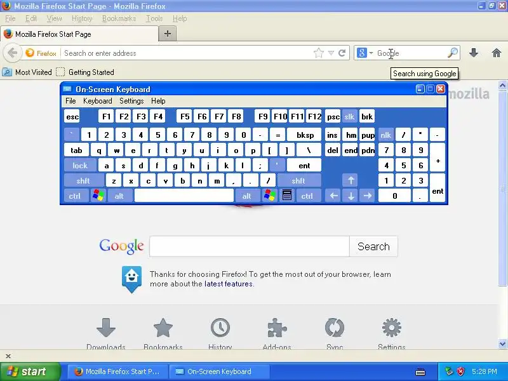Open the On-Screen Keyboard File menu
Image resolution: width=508 pixels, height=381 pixels.
70,101
